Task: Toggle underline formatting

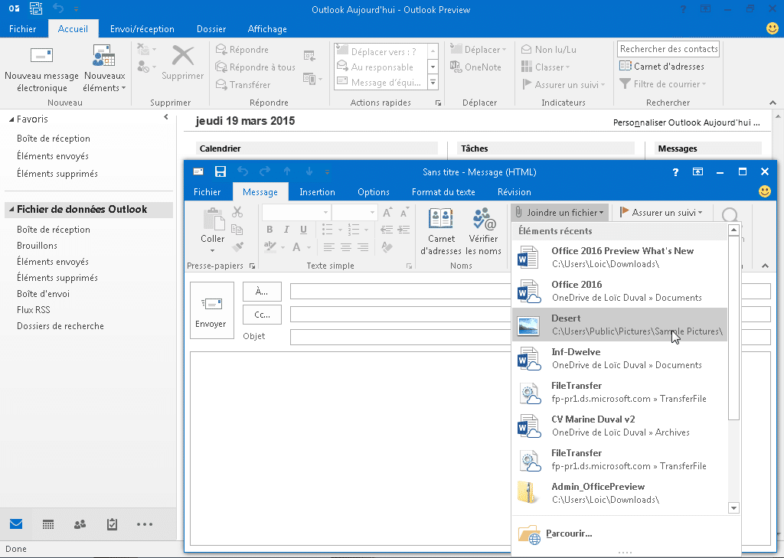Action: pyautogui.click(x=303, y=230)
